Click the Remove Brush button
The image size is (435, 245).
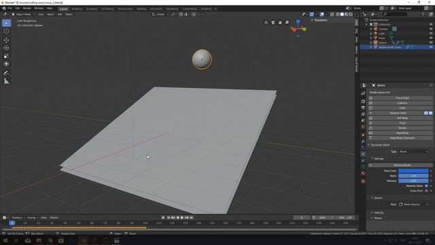tap(400, 165)
